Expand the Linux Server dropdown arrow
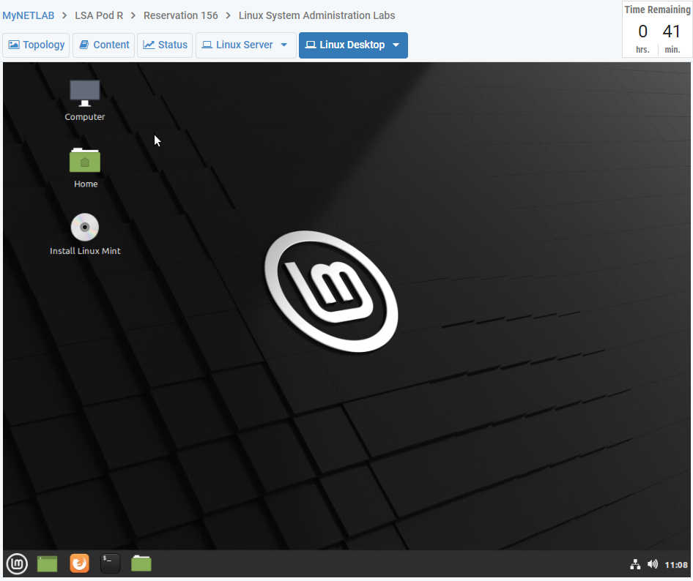693x581 pixels. pos(284,45)
